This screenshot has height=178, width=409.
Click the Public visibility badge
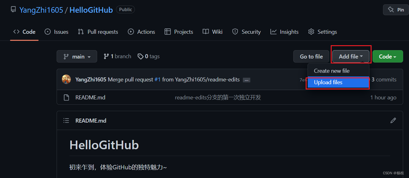(x=125, y=10)
